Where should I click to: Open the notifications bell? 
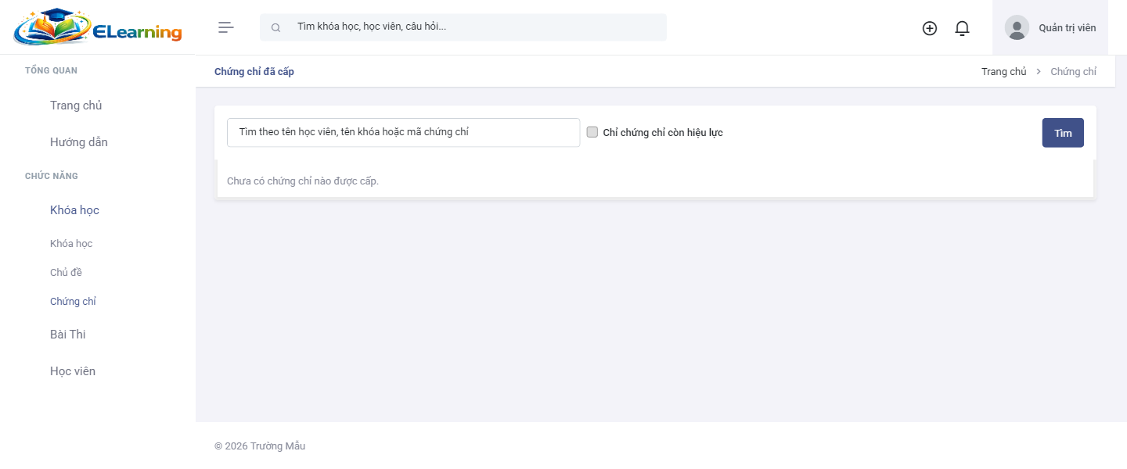pos(963,28)
